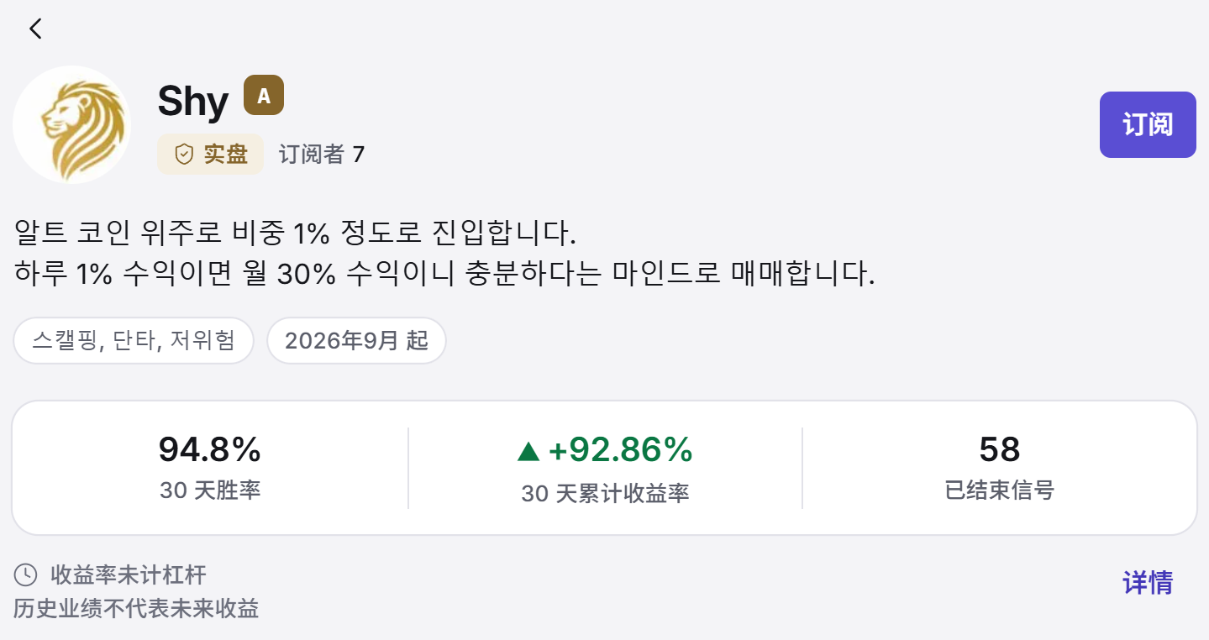This screenshot has height=640, width=1209.
Task: Click the 收益率未计杠杆 note text
Action: (129, 575)
